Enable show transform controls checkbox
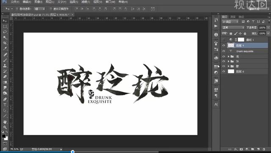This screenshot has width=271, height=153. tap(51, 8)
